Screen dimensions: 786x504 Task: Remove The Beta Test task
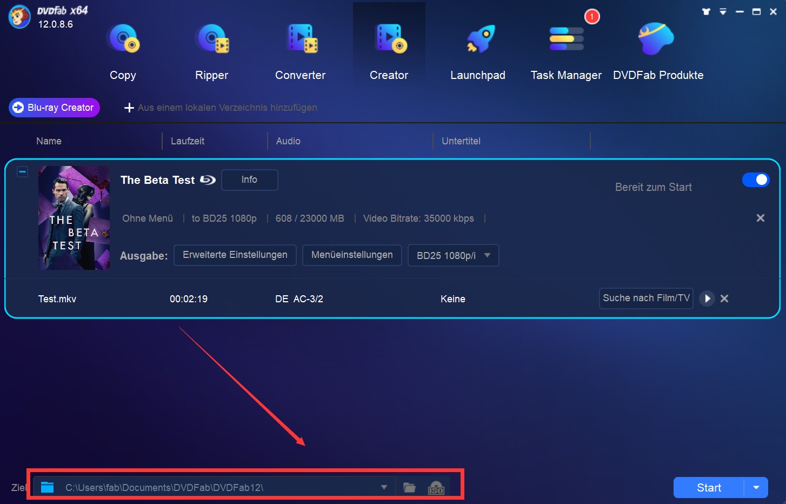coord(760,218)
